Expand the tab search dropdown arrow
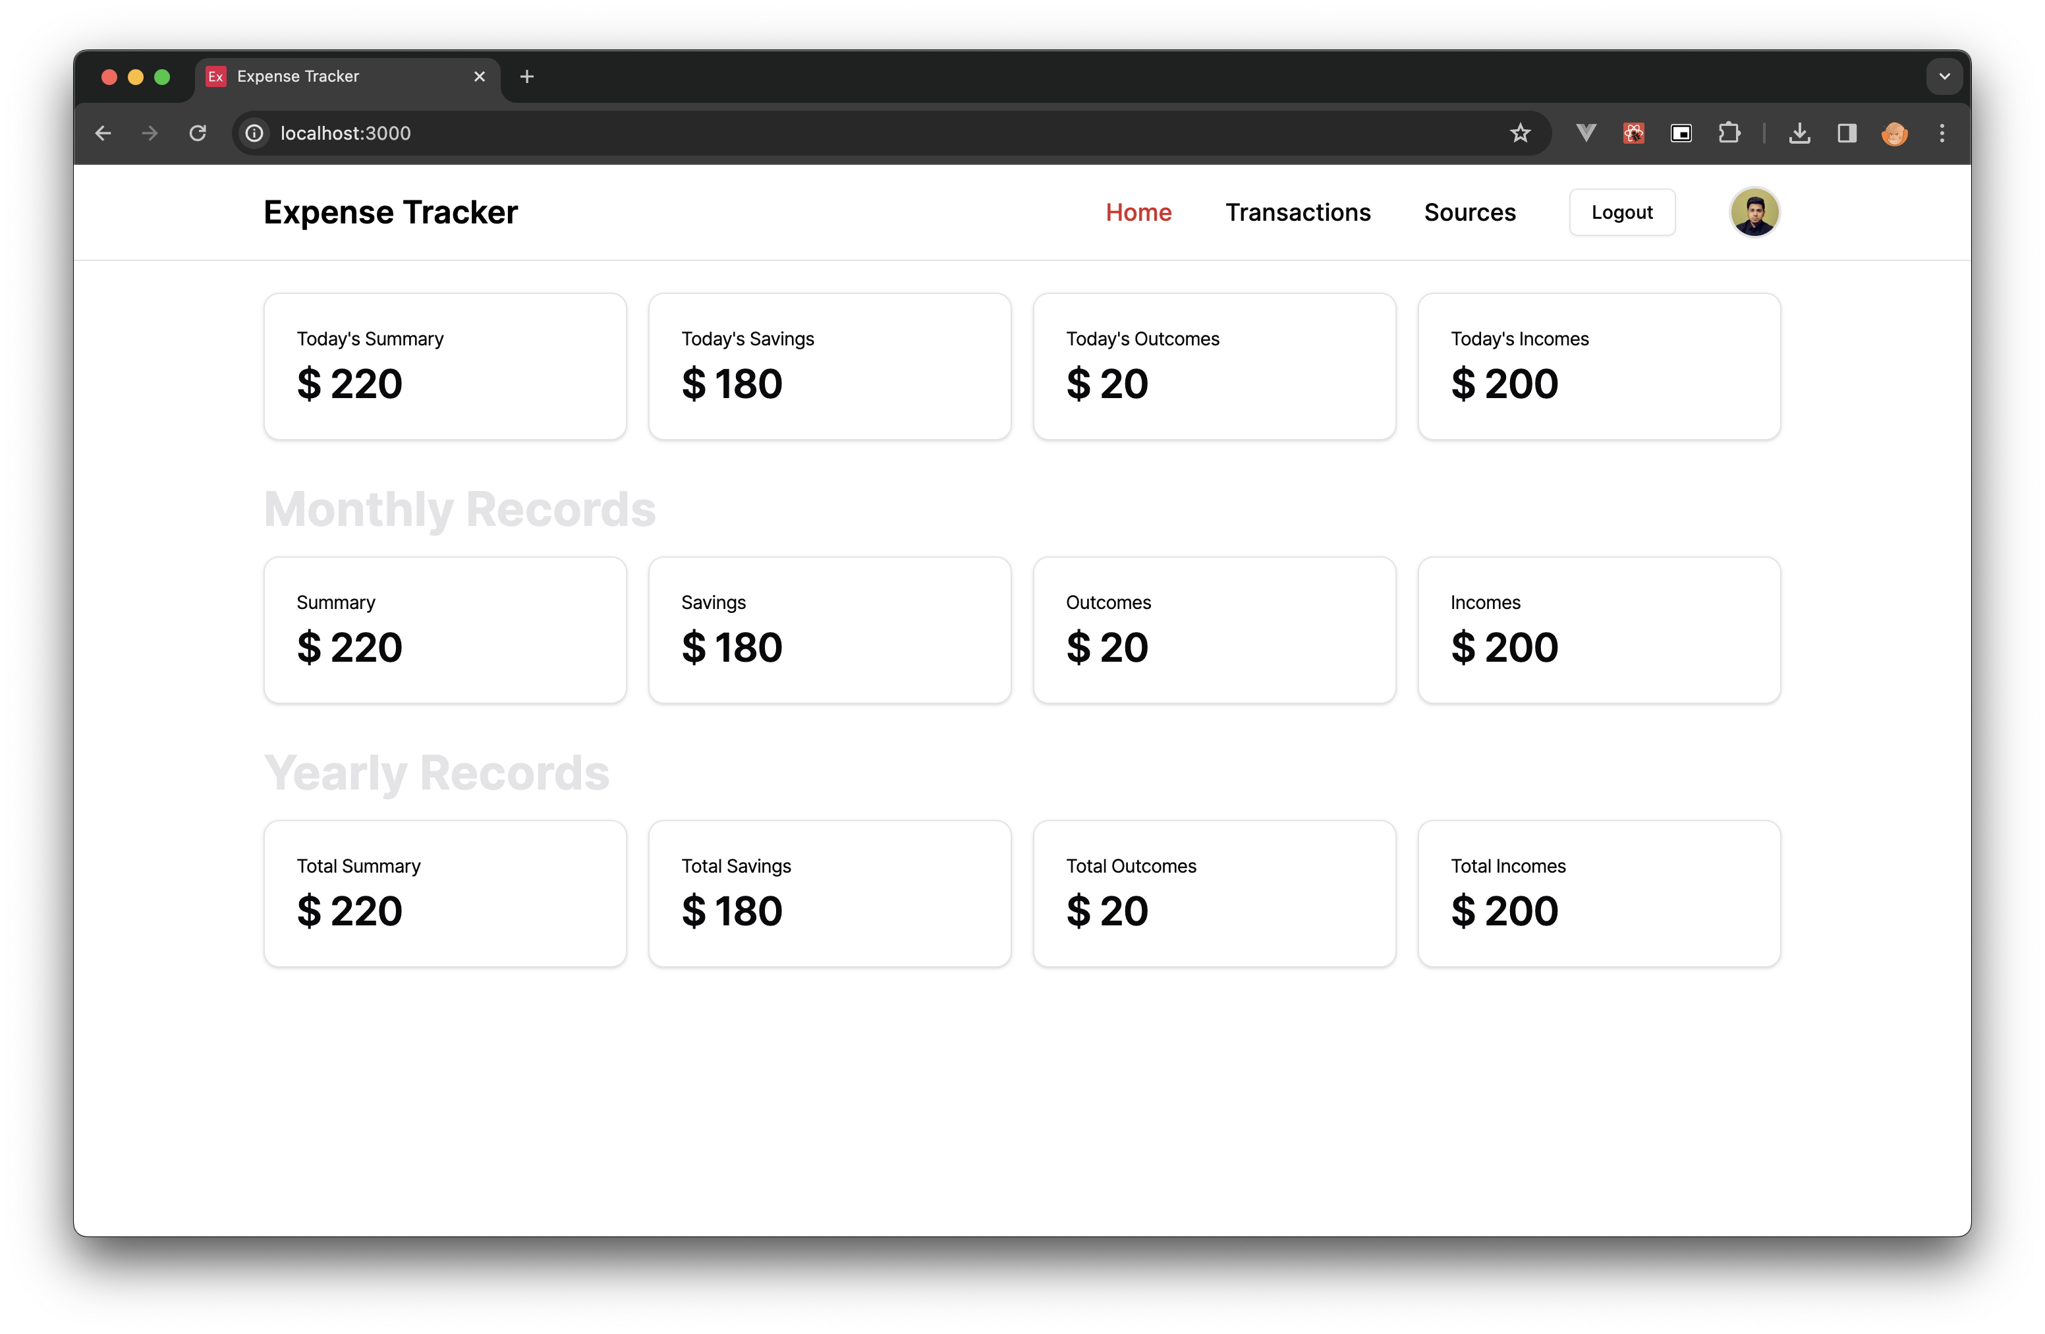 (1944, 76)
